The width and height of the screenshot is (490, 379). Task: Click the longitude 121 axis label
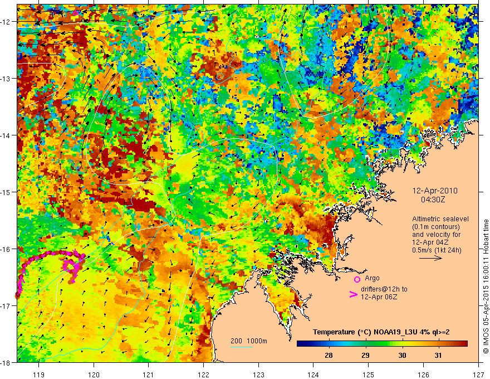click(148, 375)
